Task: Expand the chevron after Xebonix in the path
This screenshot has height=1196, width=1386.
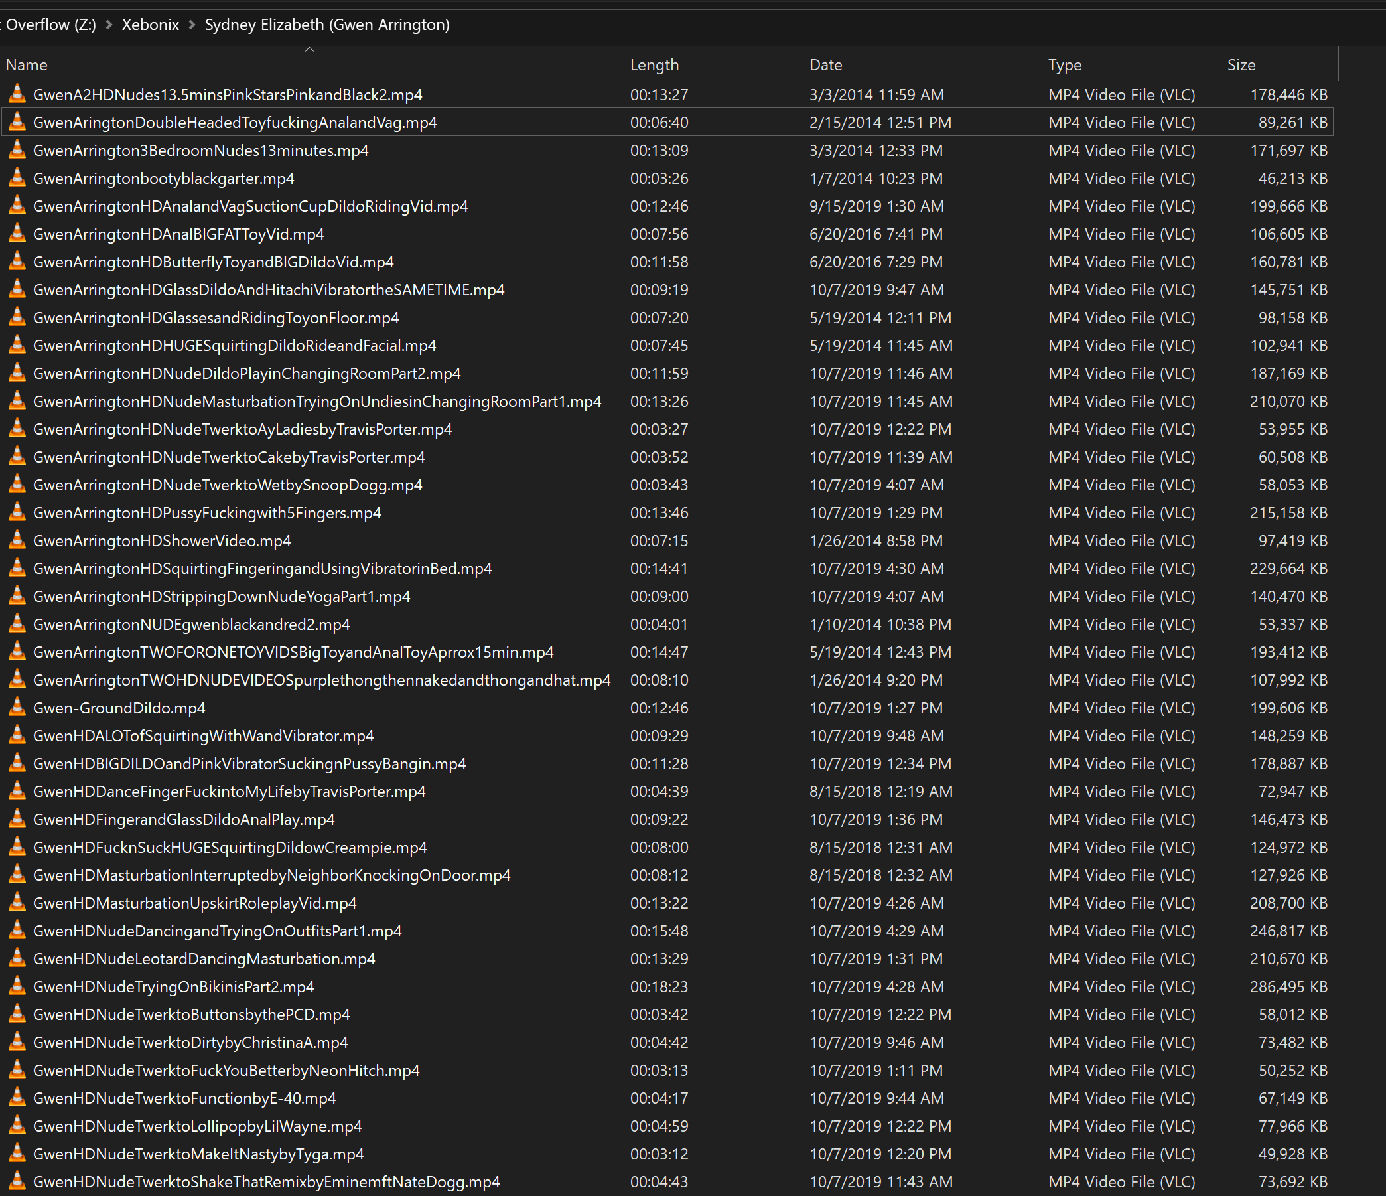Action: 192,25
